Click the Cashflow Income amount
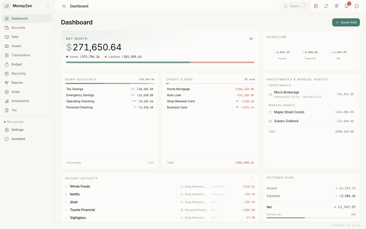366x229 pixels. [282, 52]
